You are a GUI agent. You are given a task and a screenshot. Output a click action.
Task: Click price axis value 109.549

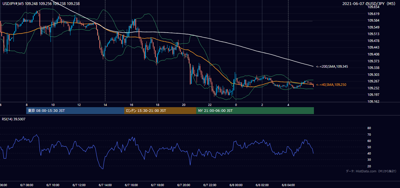[x=374, y=27]
